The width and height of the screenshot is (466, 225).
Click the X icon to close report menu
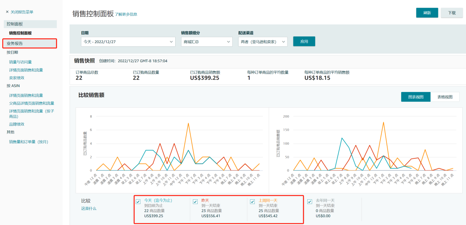point(7,12)
